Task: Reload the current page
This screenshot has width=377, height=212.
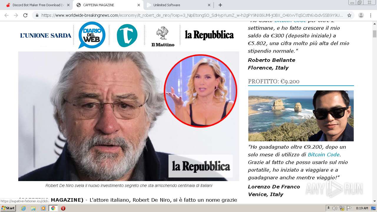Action: tap(25, 15)
